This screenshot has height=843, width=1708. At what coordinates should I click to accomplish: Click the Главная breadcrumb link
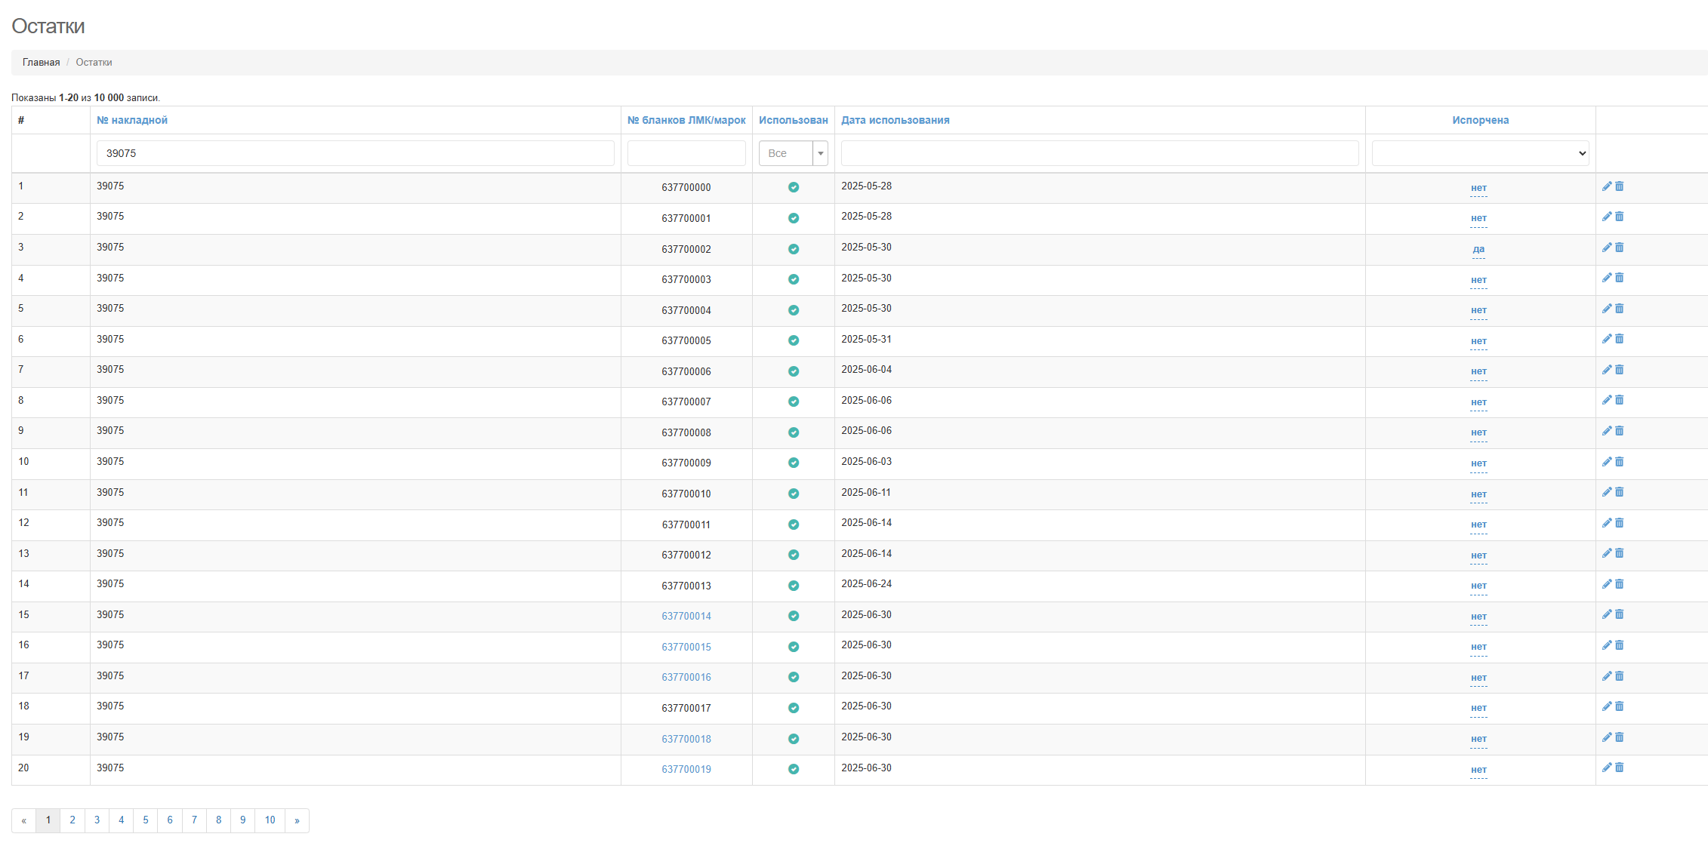click(41, 63)
